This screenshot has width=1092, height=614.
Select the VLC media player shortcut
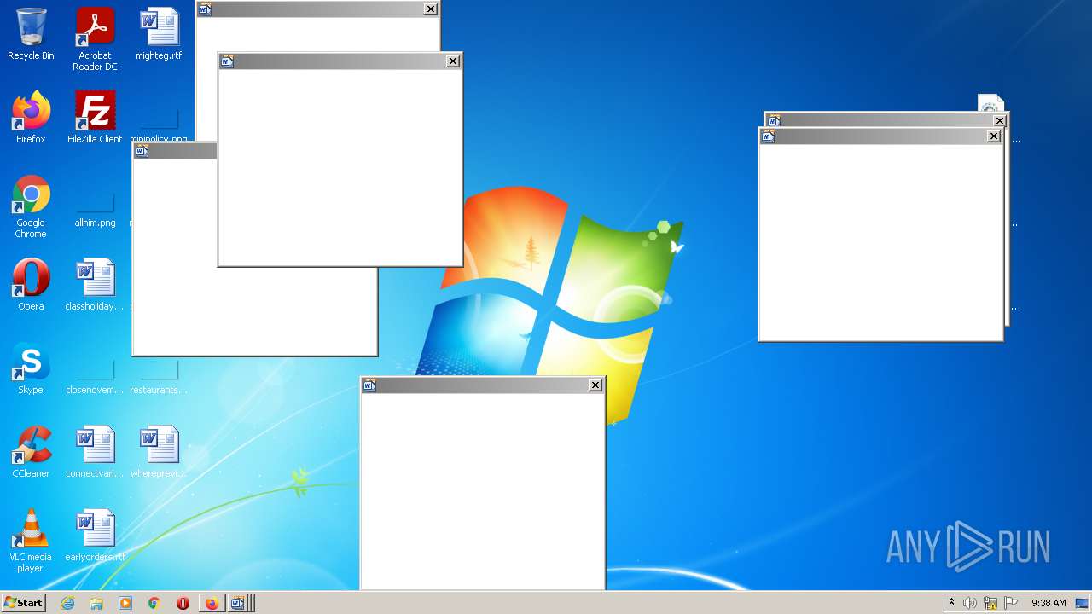tap(31, 541)
